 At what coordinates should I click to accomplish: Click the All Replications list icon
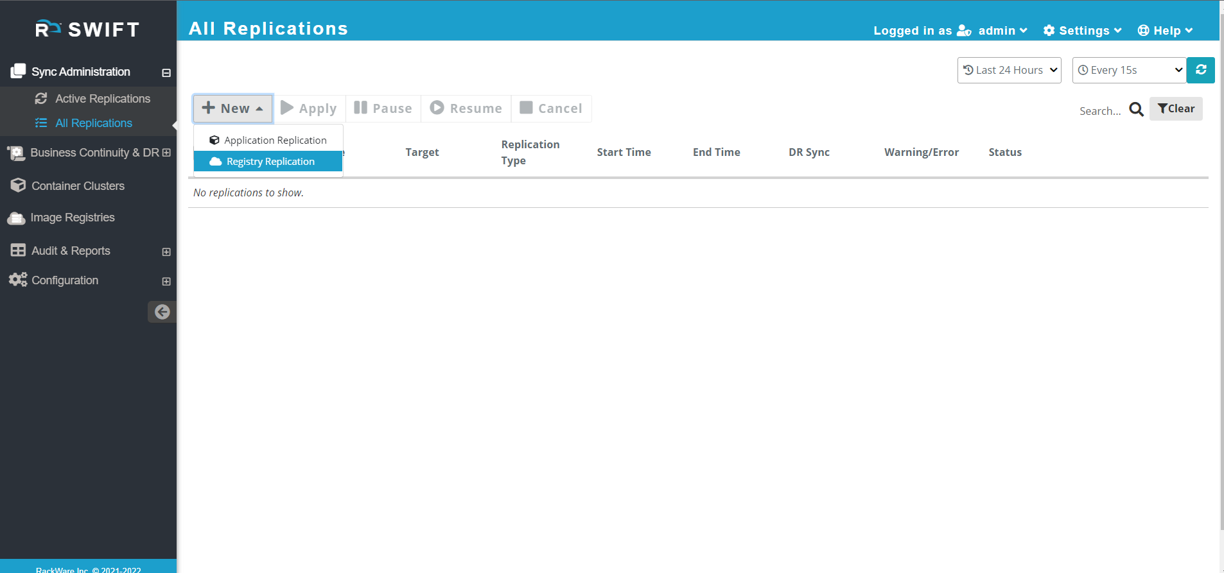click(x=41, y=123)
